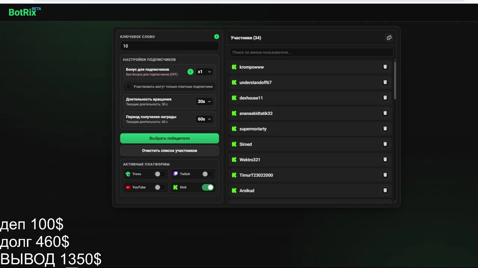Click the BotRix BETA logo
Viewport: 478px width, 268px height.
click(x=25, y=12)
